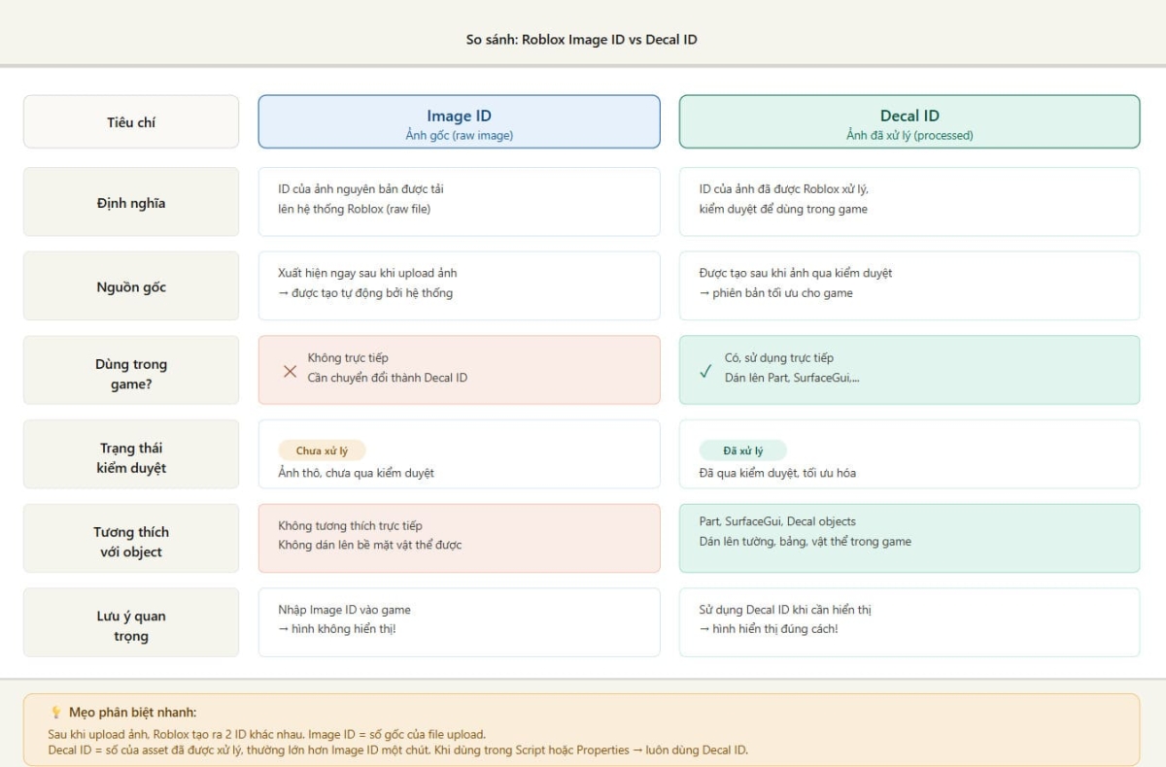Click the "Mẹo phân biệt nhanh" tip heading
This screenshot has width=1166, height=767.
132,713
